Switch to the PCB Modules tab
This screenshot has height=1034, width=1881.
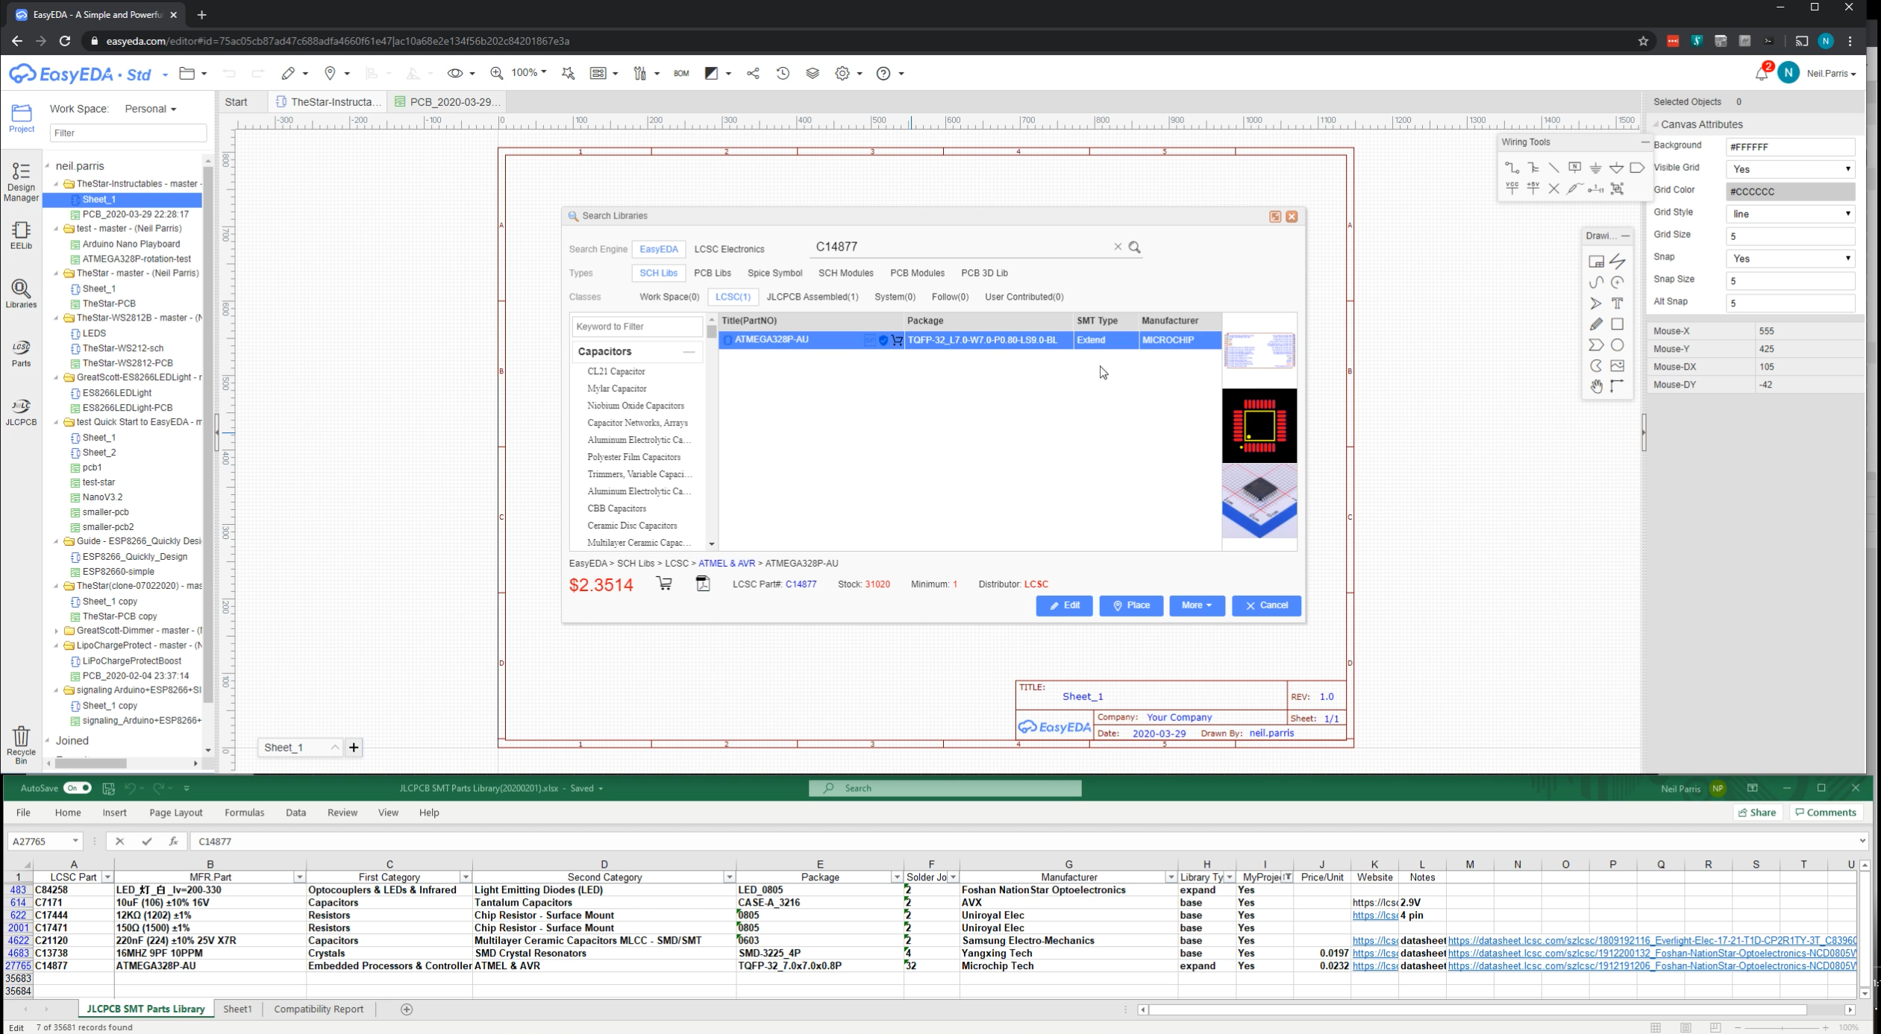click(916, 273)
